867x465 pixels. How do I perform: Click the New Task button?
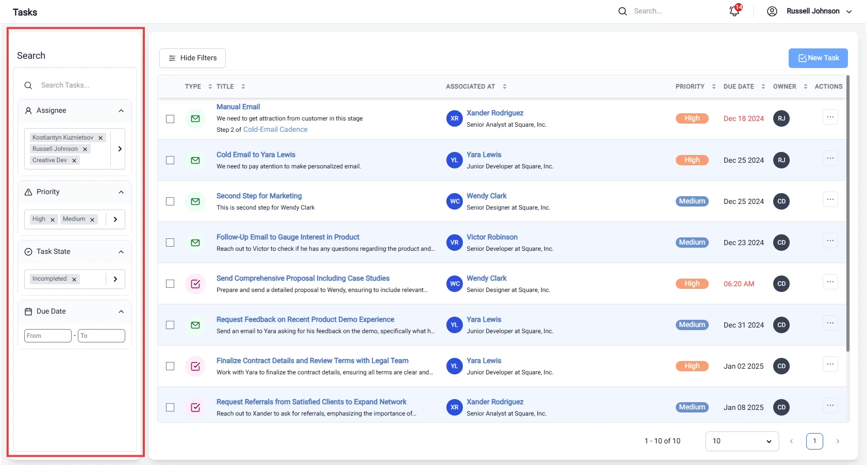point(818,58)
